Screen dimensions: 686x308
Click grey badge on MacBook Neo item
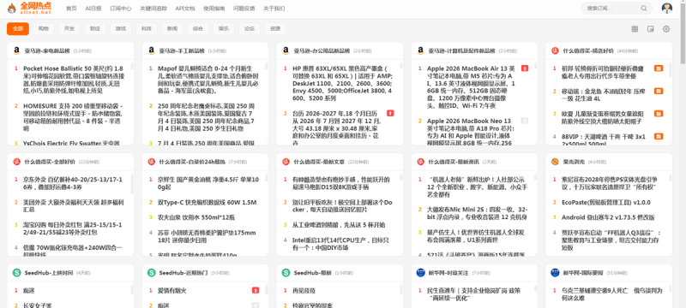[525, 121]
